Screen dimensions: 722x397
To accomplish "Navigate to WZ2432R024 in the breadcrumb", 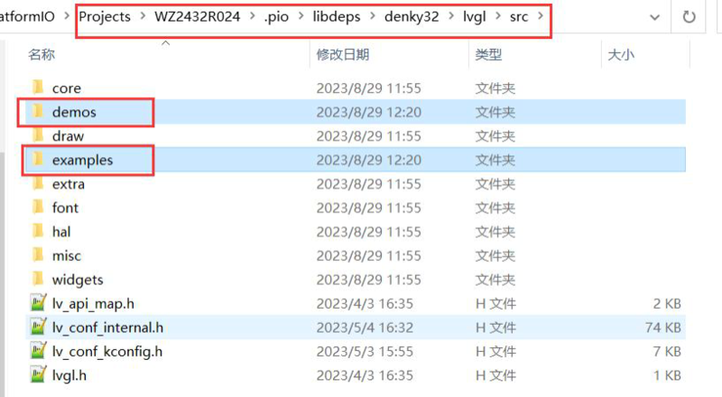I will (x=197, y=16).
